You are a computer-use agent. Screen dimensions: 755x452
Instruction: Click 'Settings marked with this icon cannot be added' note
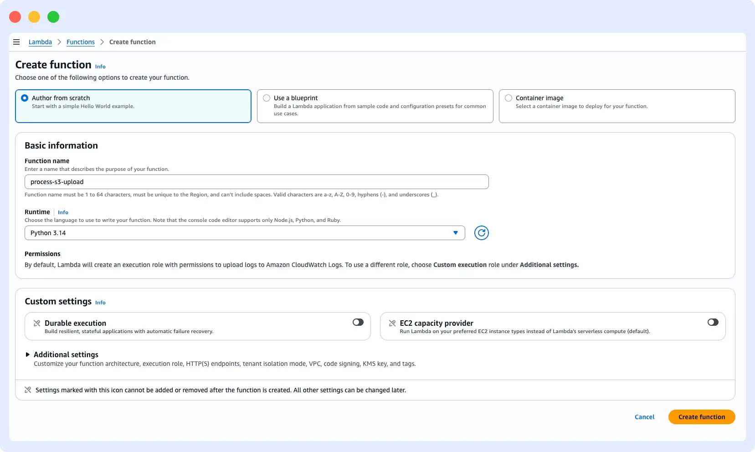[221, 390]
